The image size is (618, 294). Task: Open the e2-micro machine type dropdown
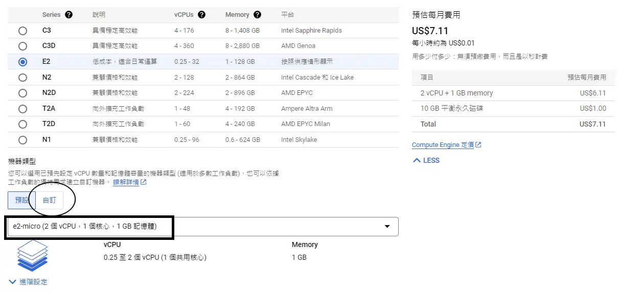[x=202, y=226]
